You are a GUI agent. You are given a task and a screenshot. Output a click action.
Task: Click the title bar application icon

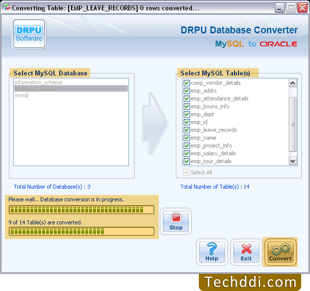(x=6, y=8)
